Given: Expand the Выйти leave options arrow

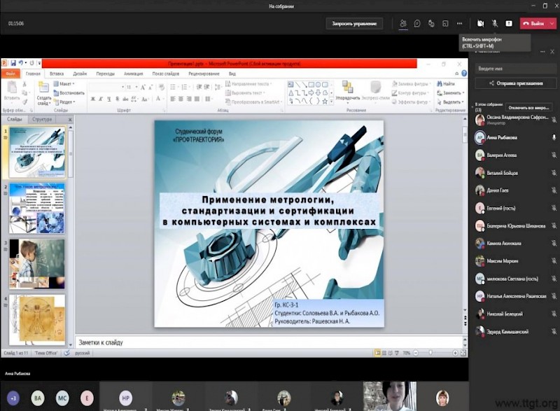Looking at the screenshot, I should (553, 23).
